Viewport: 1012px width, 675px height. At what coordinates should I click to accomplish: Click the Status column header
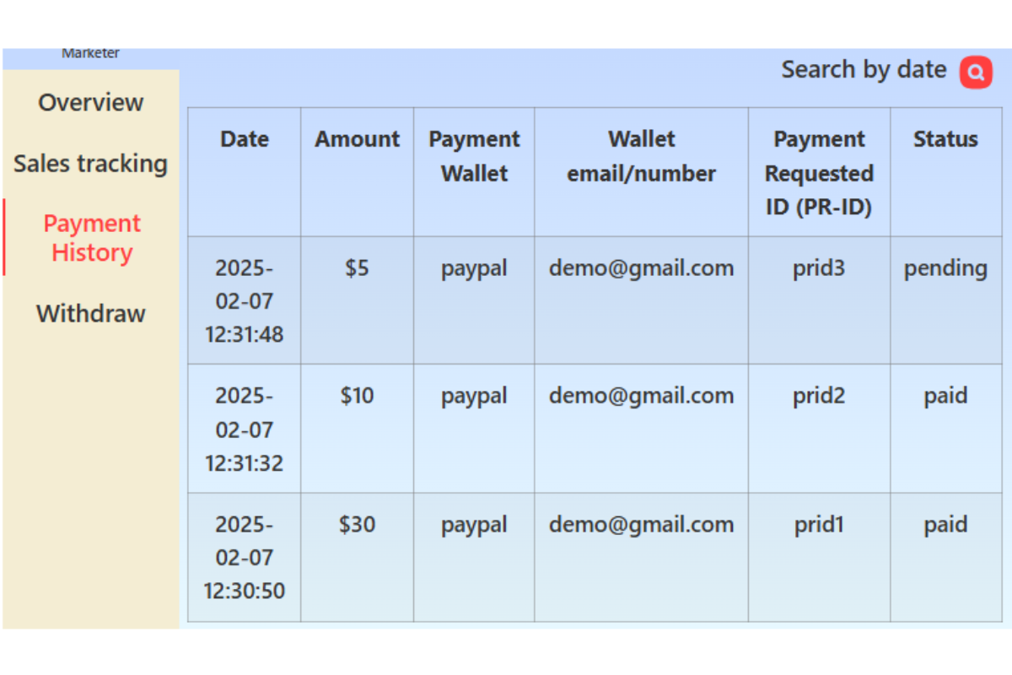[945, 140]
